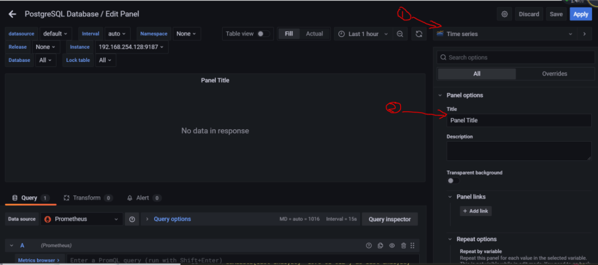Open the Last 1 hour time picker
Screen dimensions: 598x265
[363, 34]
